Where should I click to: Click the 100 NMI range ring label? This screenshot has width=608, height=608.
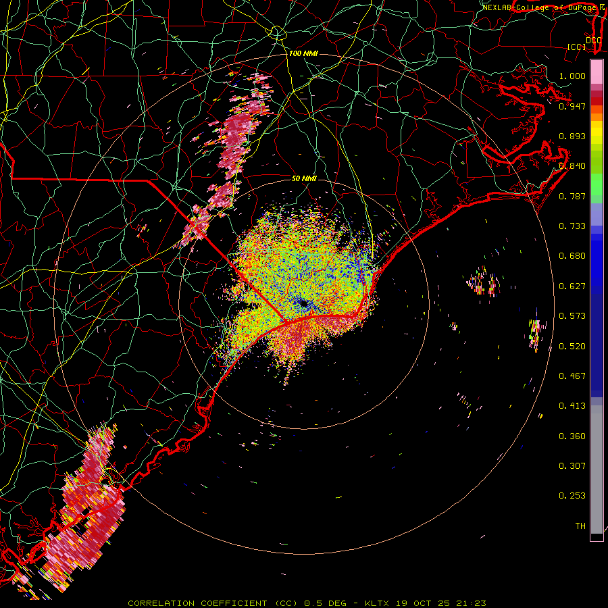(303, 53)
